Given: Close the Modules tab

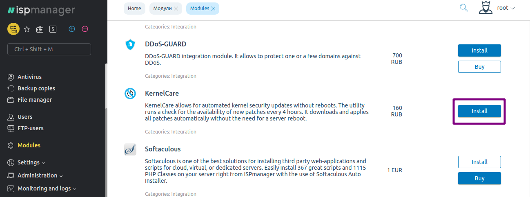Looking at the screenshot, I should [x=213, y=8].
